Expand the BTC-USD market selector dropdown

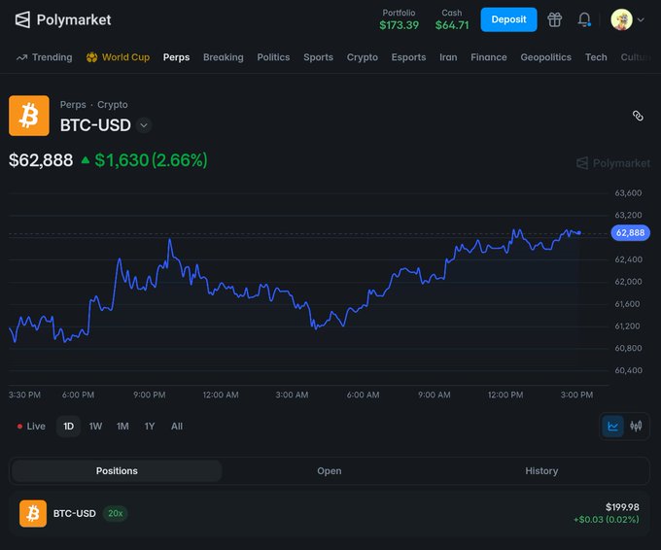point(144,125)
